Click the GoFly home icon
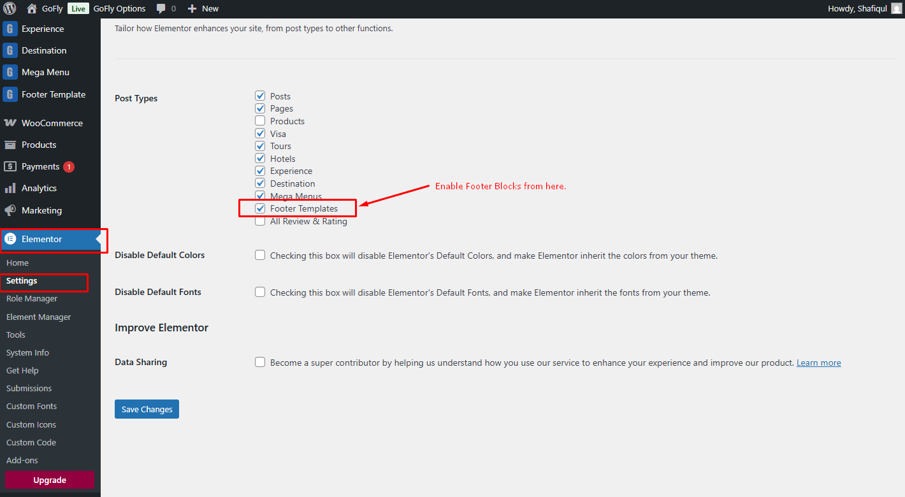Image resolution: width=905 pixels, height=497 pixels. (32, 9)
